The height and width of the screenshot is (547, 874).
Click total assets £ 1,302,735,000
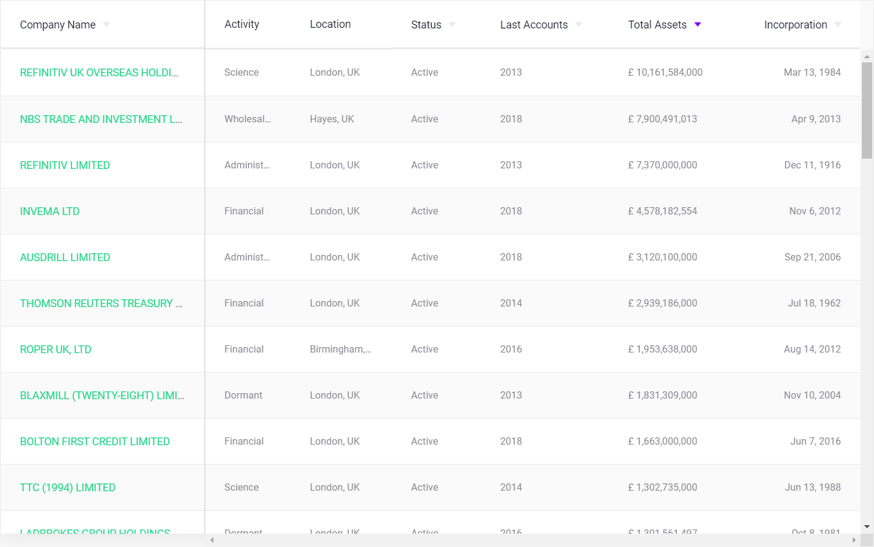point(662,487)
